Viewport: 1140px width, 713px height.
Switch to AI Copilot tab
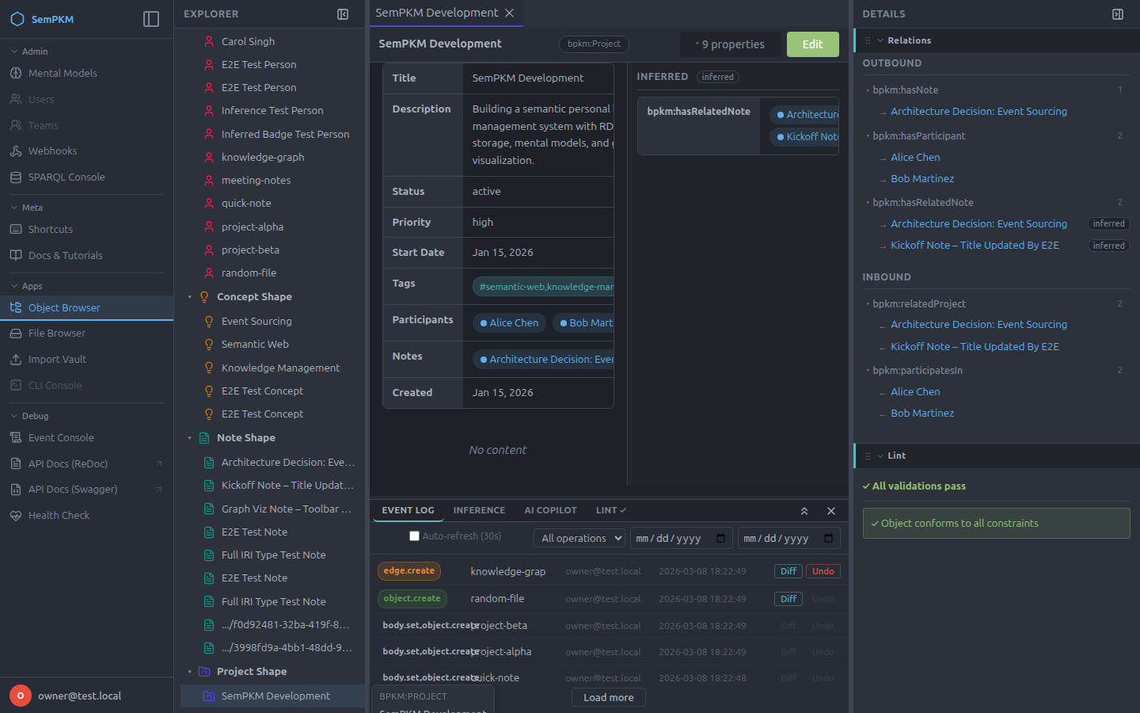(550, 510)
